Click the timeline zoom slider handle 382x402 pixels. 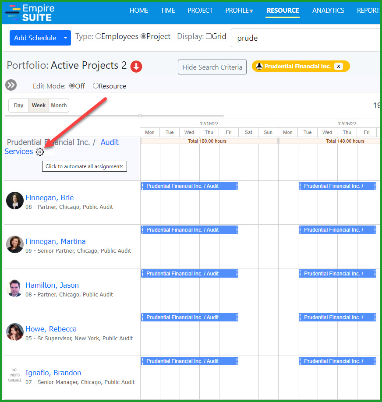(140, 116)
